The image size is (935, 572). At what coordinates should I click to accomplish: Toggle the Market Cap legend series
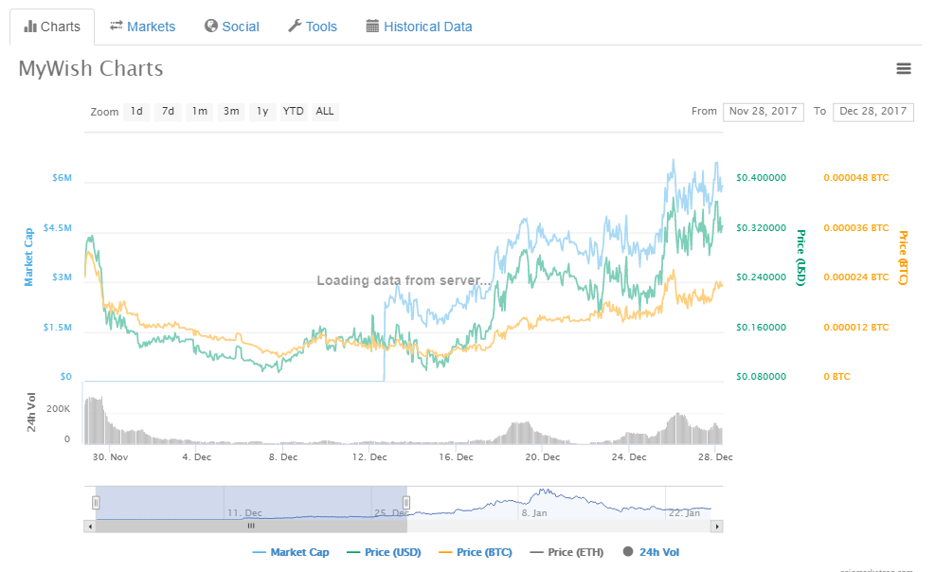[x=291, y=552]
